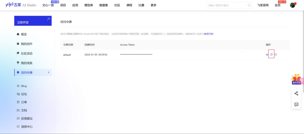304x134 pixels.
Task: Open the 模型库 menu
Action: tap(89, 5)
